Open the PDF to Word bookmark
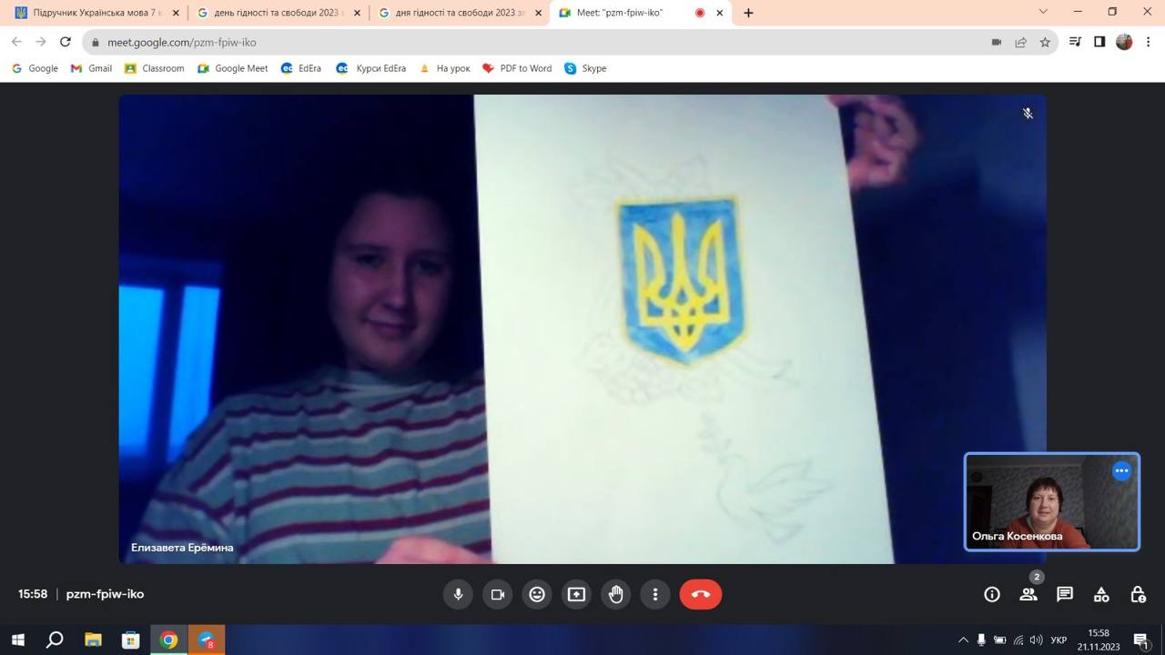This screenshot has height=655, width=1165. [x=517, y=68]
